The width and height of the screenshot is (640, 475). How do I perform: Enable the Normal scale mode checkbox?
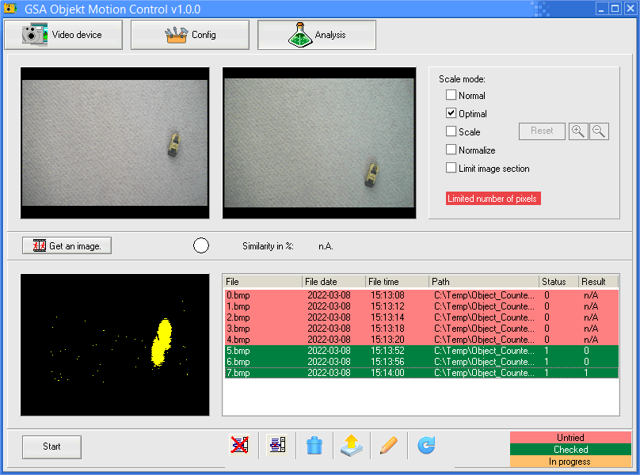point(451,95)
